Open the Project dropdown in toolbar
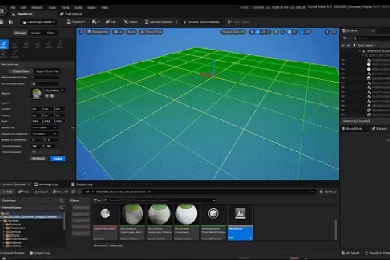The height and width of the screenshot is (260, 390). 76,22
